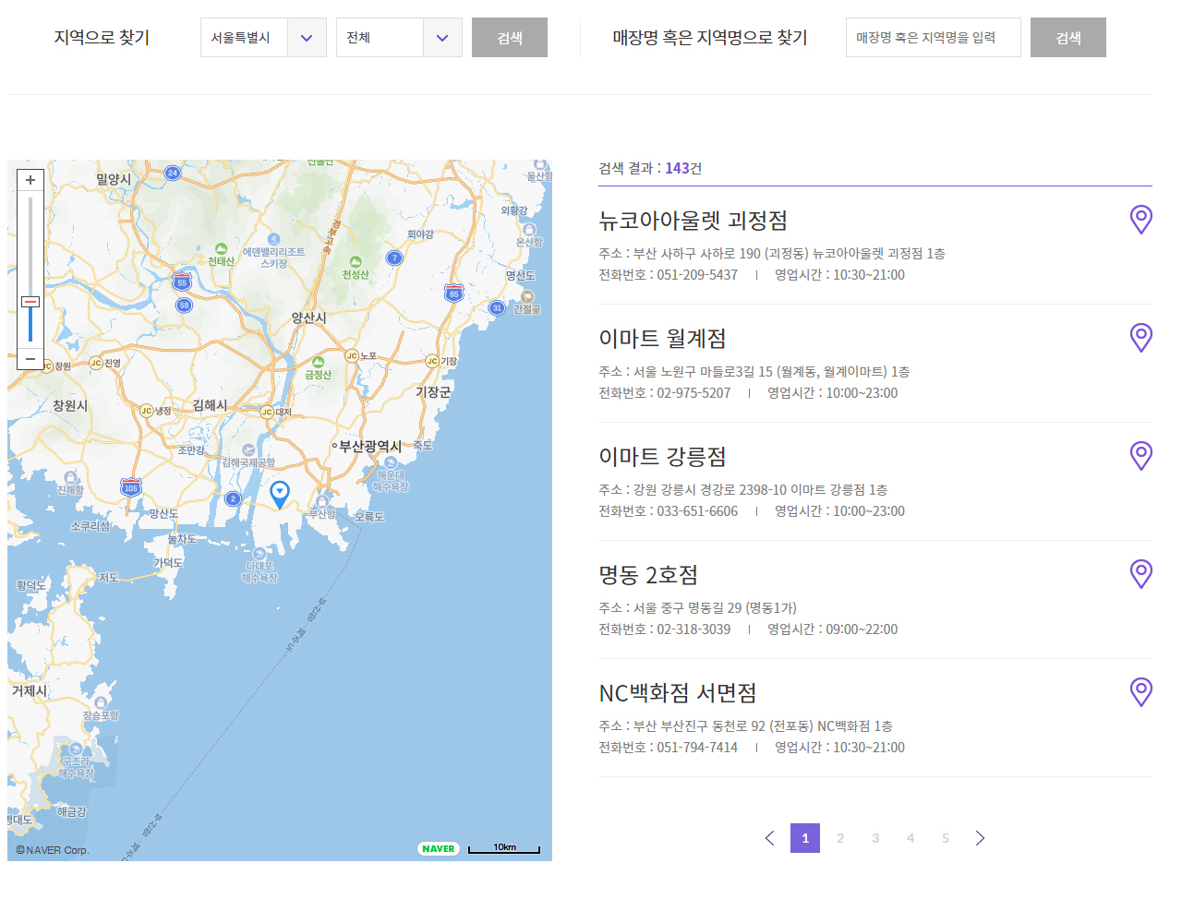Image resolution: width=1182 pixels, height=923 pixels.
Task: Click 부산광역시 label on map
Action: point(370,446)
